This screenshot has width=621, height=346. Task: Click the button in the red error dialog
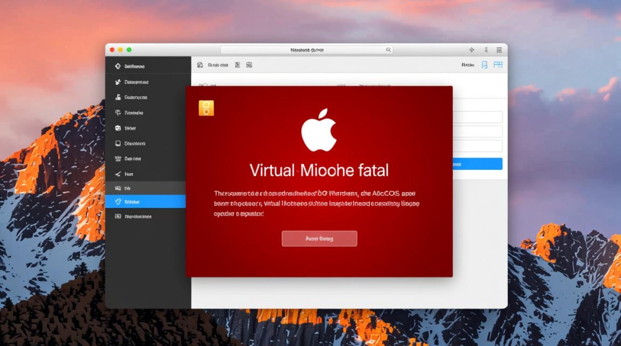point(319,239)
